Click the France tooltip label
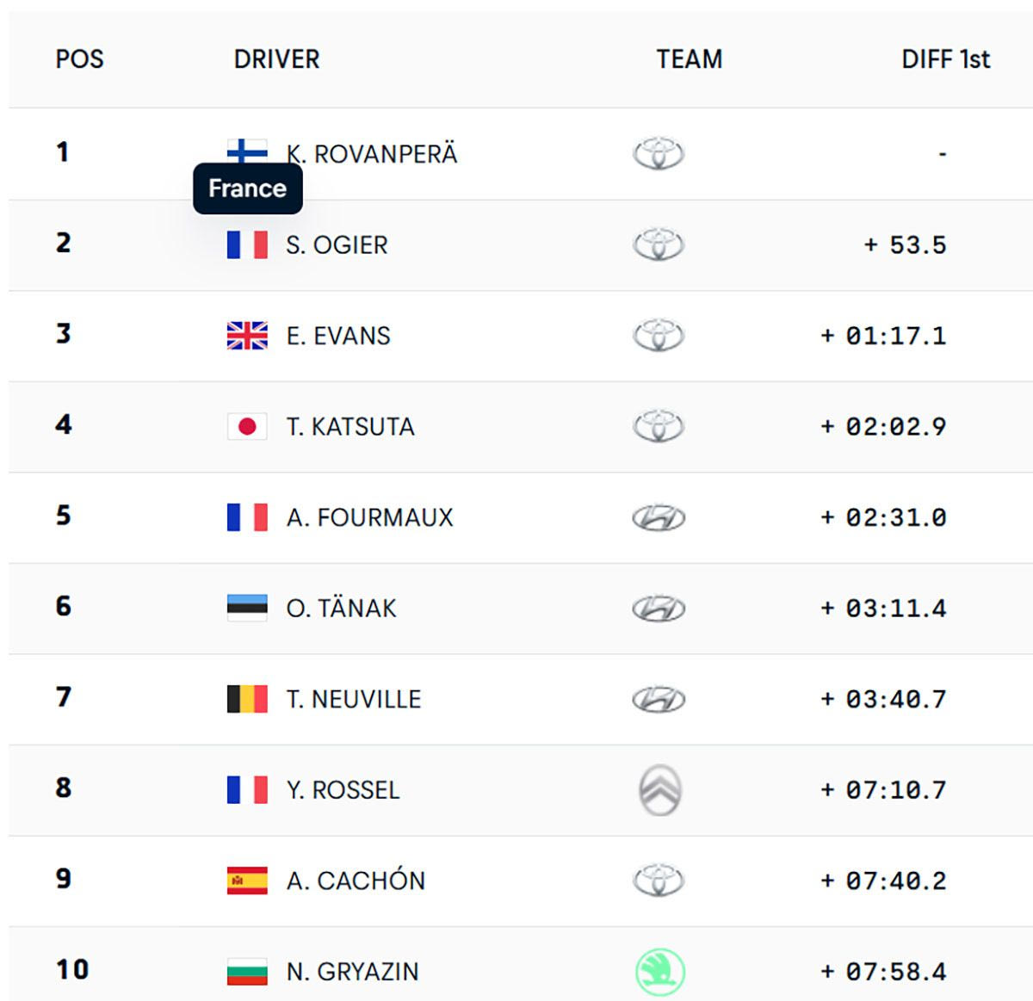The width and height of the screenshot is (1033, 1001). click(x=247, y=188)
